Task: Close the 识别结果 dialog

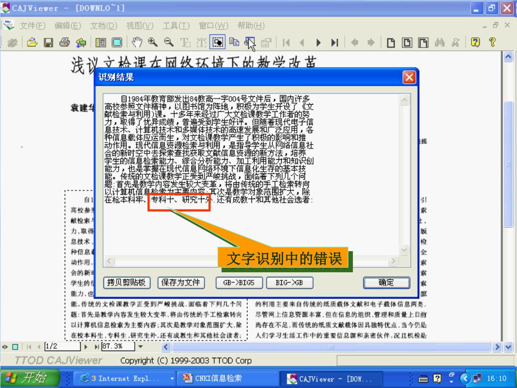Action: coord(409,77)
